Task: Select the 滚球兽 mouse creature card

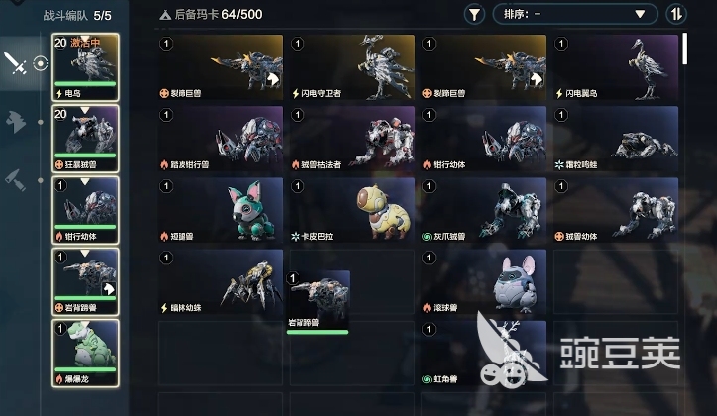Action: (484, 281)
